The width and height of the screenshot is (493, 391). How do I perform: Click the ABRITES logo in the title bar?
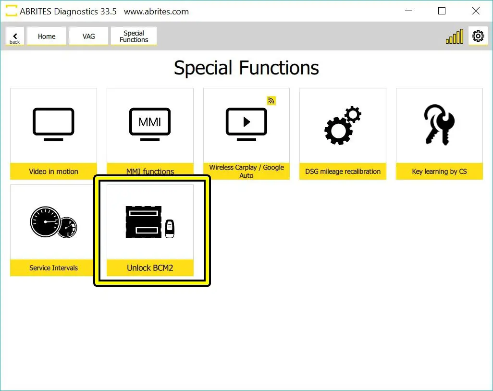click(x=12, y=11)
